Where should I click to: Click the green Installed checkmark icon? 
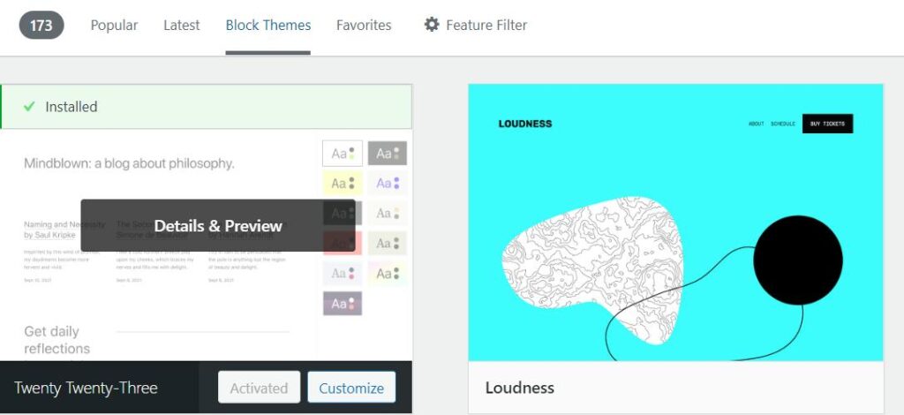click(29, 107)
